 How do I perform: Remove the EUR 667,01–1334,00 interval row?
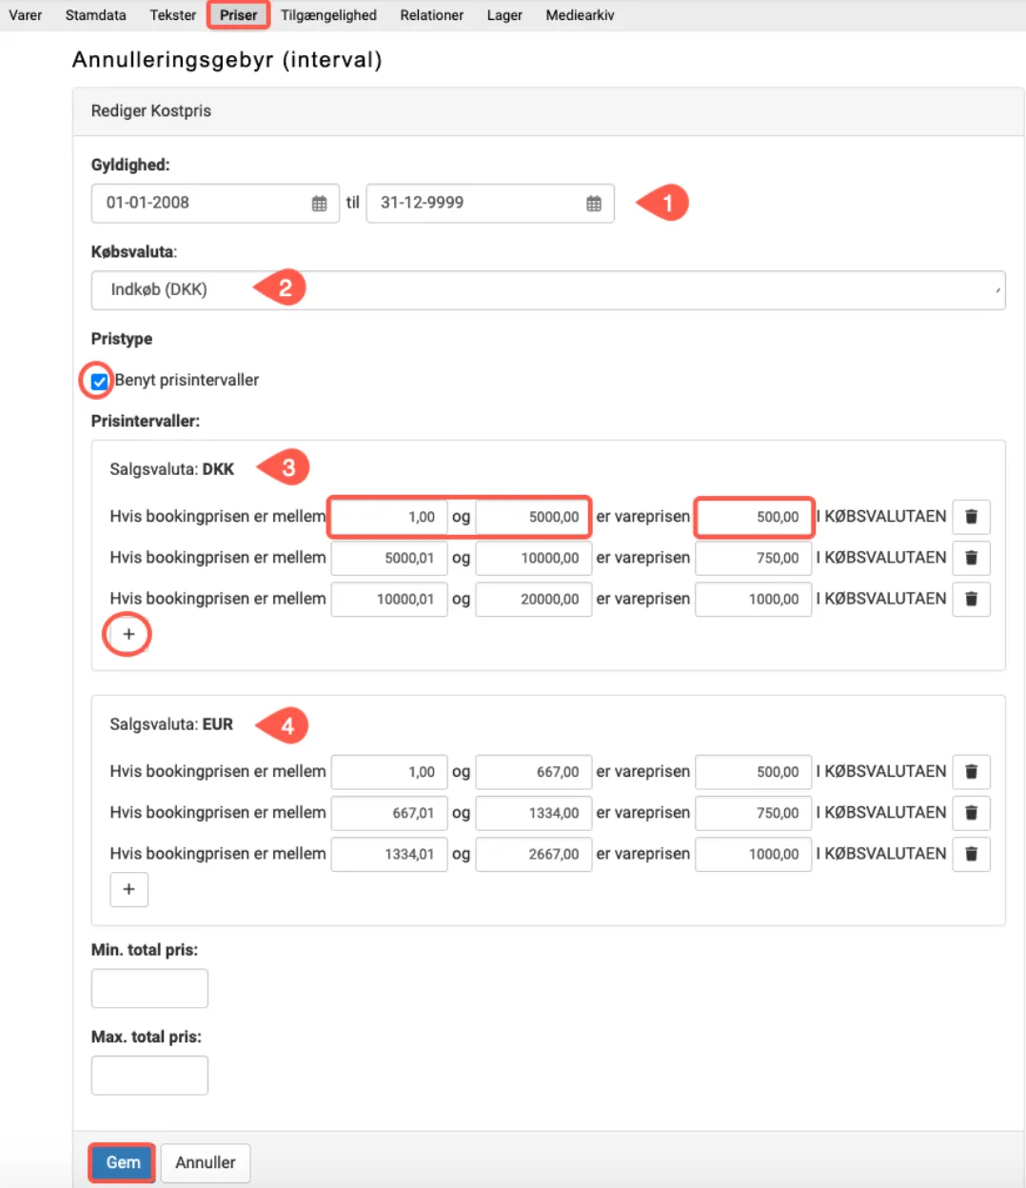(971, 813)
